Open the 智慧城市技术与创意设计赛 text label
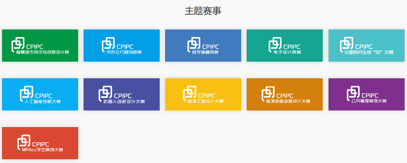 pyautogui.click(x=43, y=53)
